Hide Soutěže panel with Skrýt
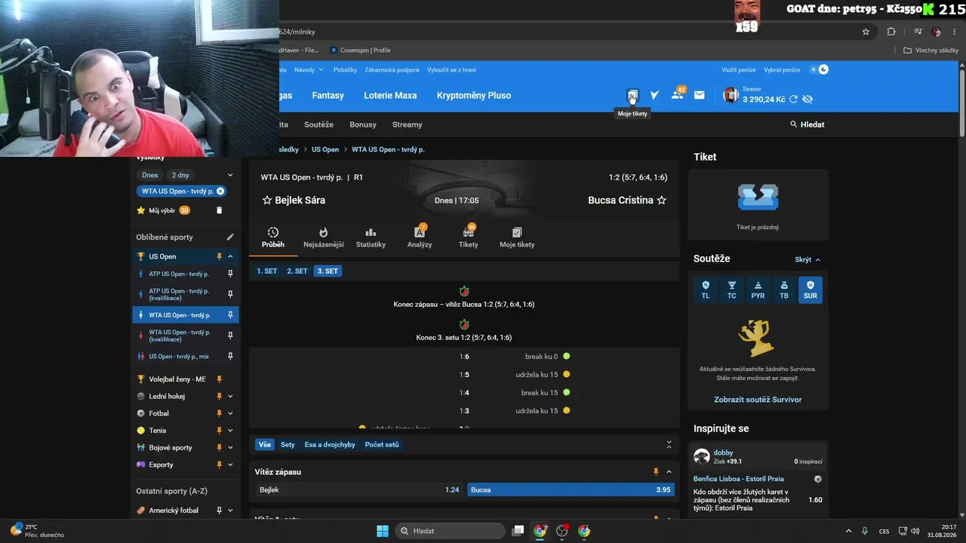Viewport: 966px width, 543px height. 808,259
